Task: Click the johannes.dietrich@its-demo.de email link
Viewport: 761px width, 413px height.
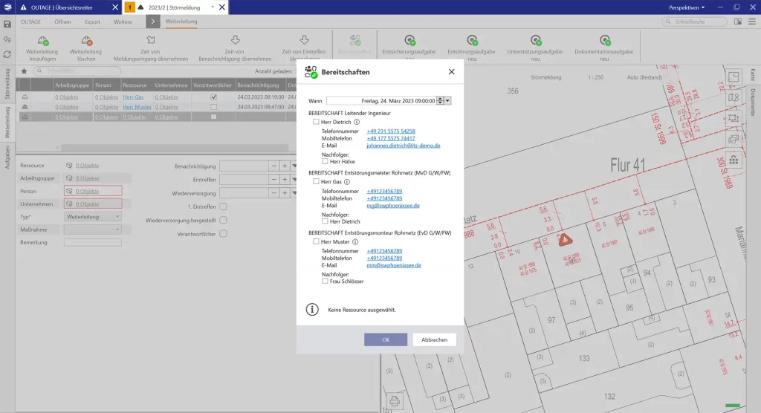Action: (403, 146)
